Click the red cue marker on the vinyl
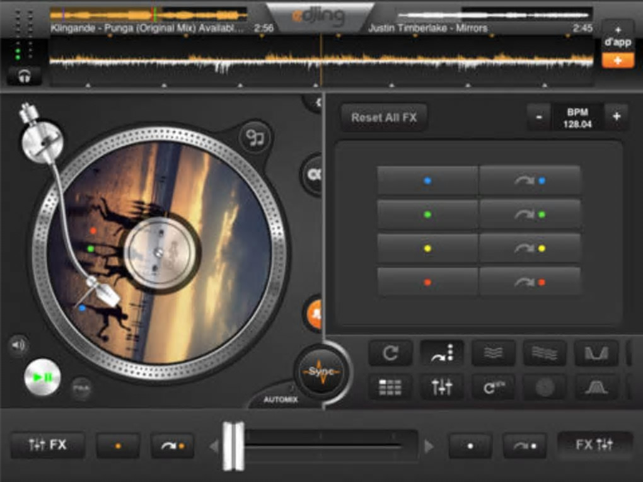The width and height of the screenshot is (643, 482). pyautogui.click(x=93, y=231)
